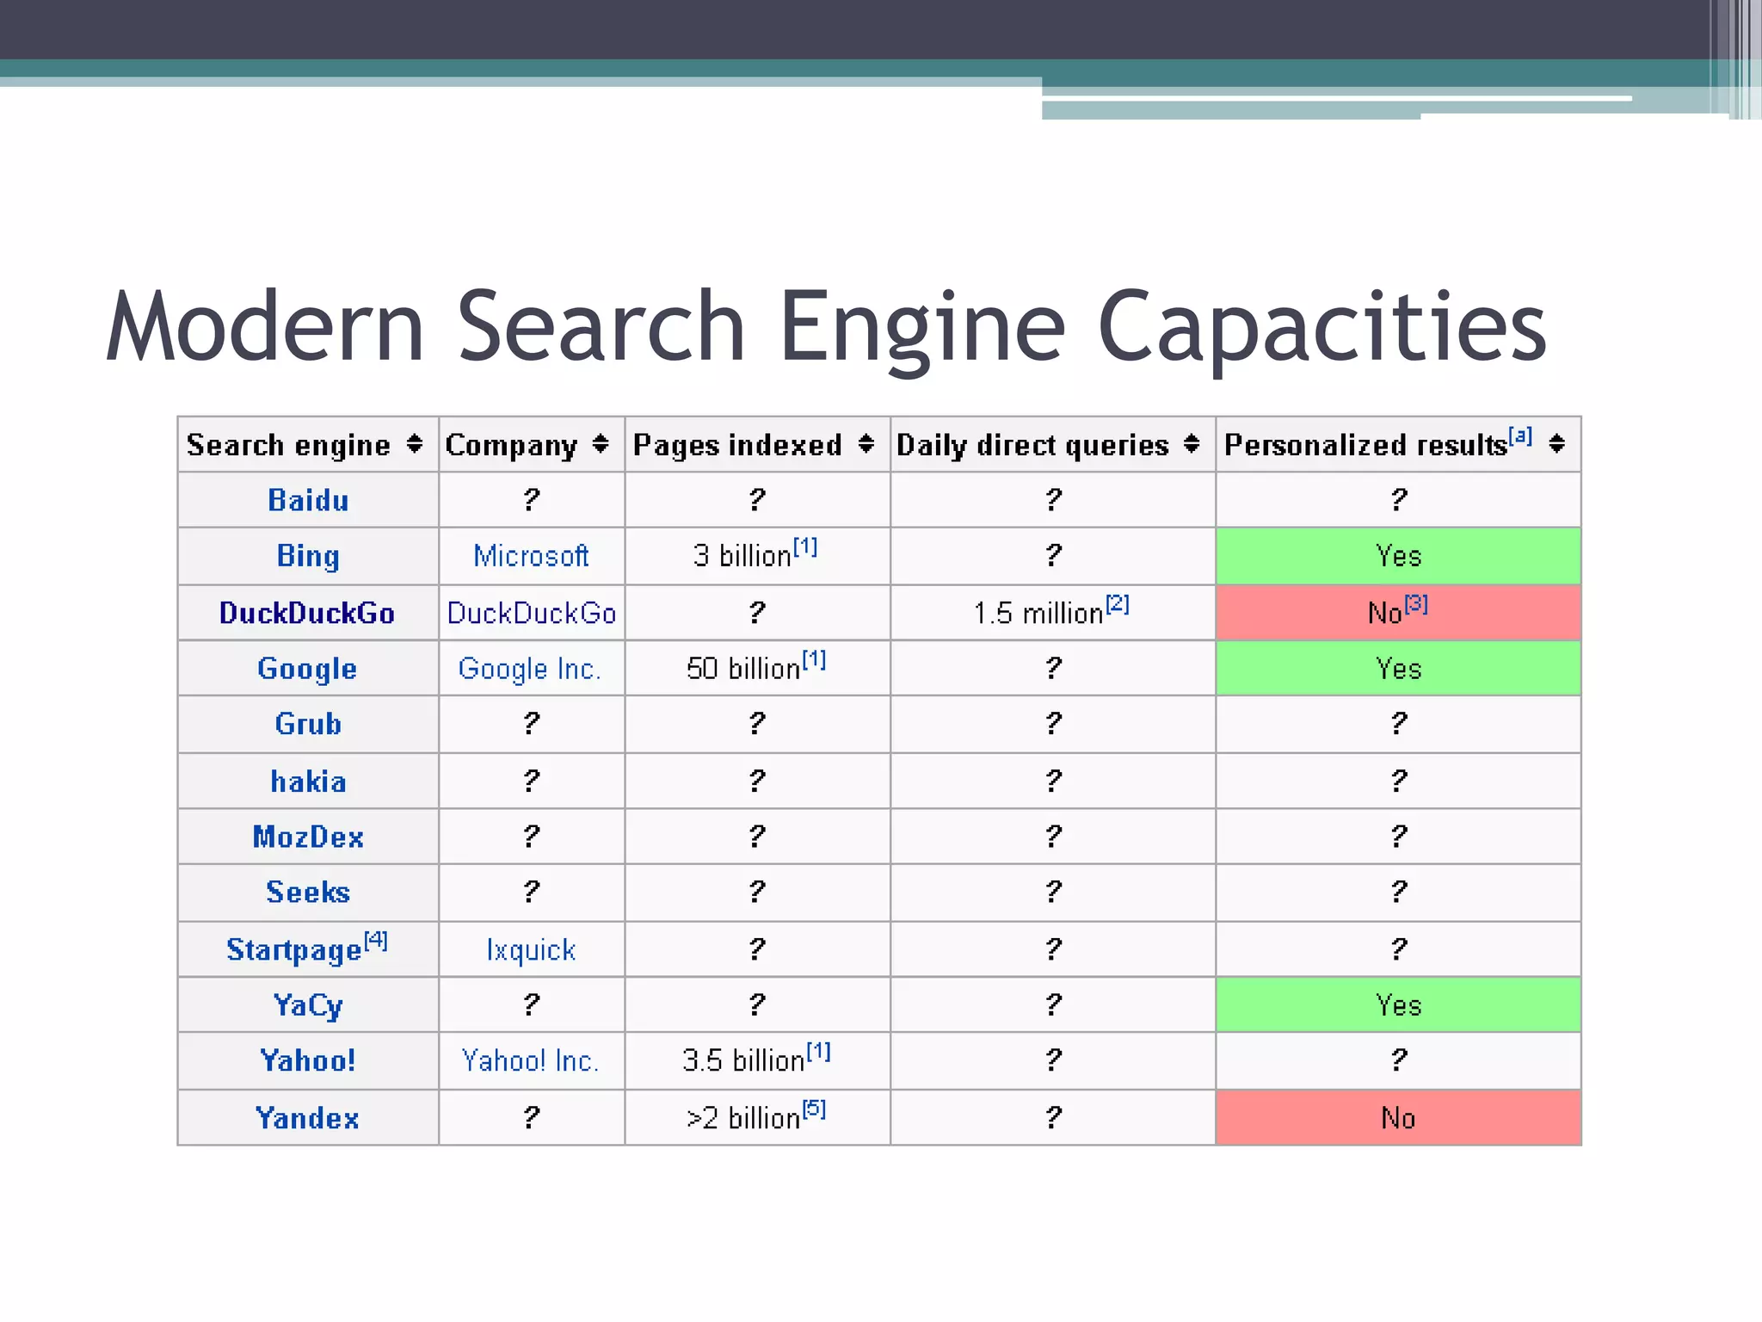Open the Yahoo! search engine link
Screen dimensions: 1762x1322
[308, 1060]
